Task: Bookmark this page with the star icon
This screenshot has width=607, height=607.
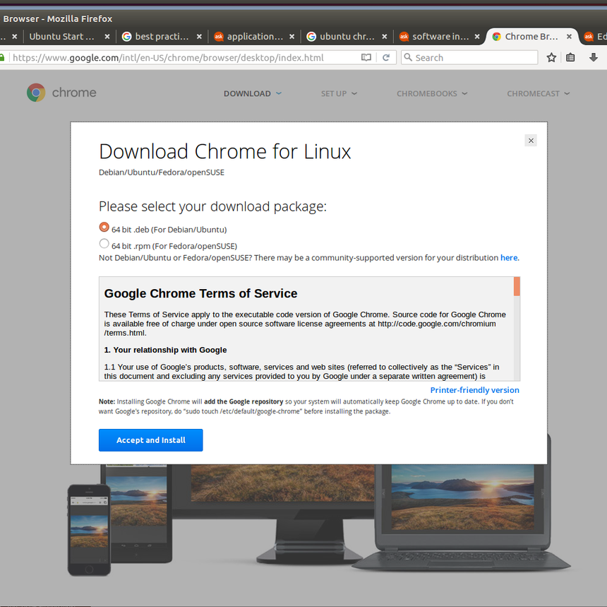Action: (x=551, y=57)
